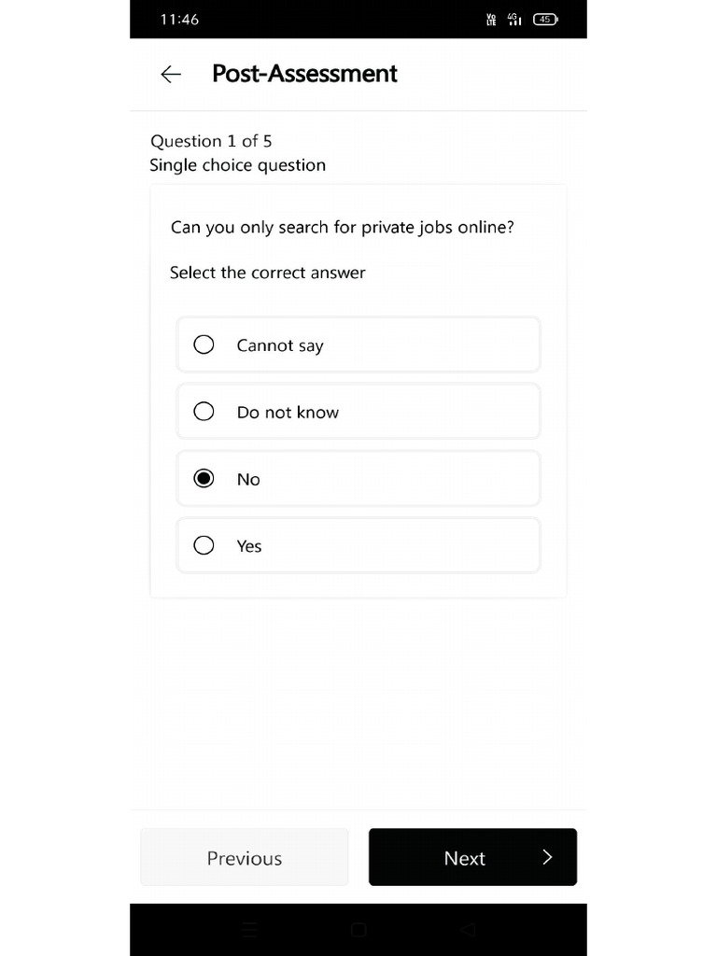717x956 pixels.
Task: Pick the "Yes" radio button
Action: (x=204, y=545)
